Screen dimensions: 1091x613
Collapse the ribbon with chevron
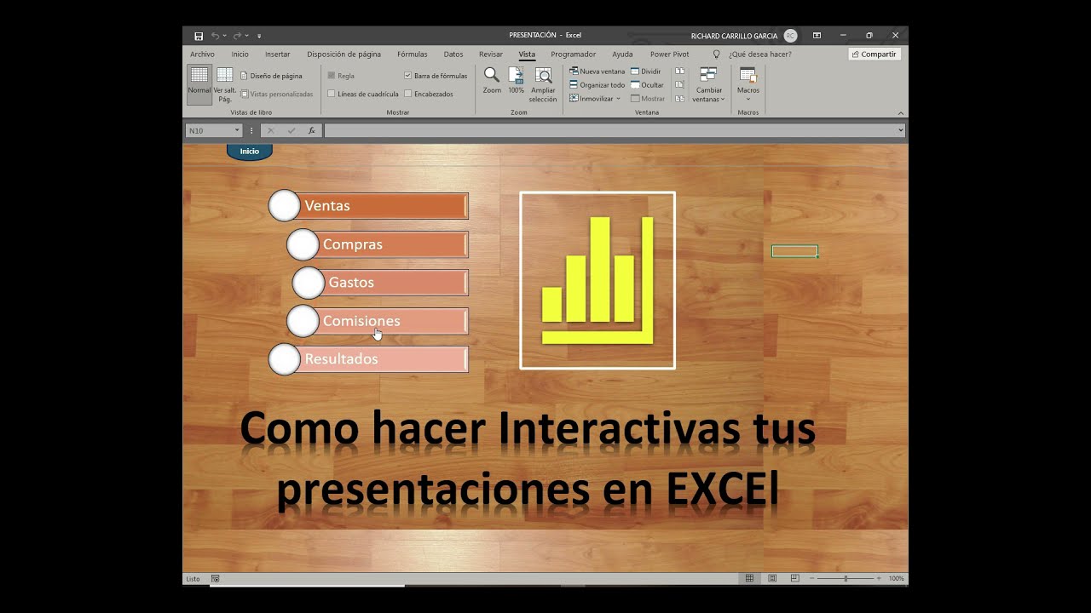901,112
